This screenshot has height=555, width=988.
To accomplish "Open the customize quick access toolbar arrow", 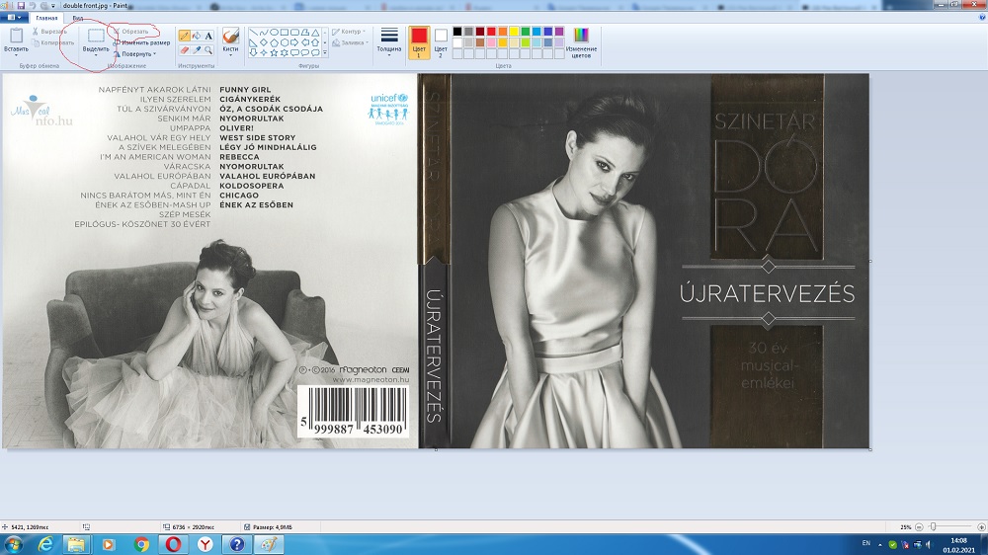I will 53,6.
